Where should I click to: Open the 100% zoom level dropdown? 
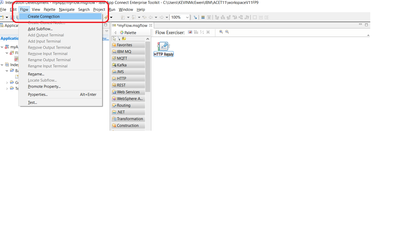pos(187,17)
